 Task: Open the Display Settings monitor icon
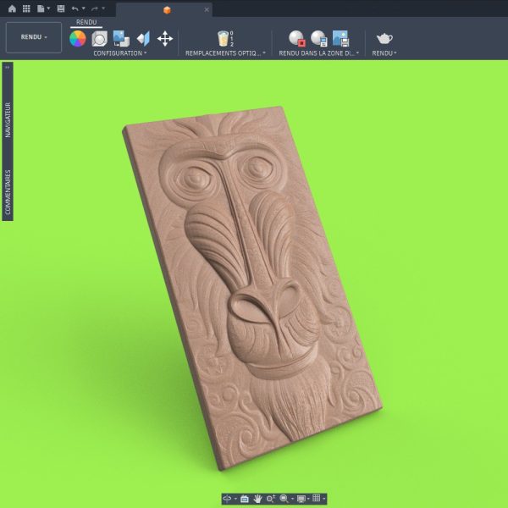click(301, 499)
